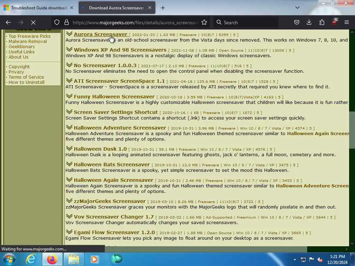This screenshot has width=355, height=266.
Task: Click the horizontal scrollbar at page bottom
Action: tap(206, 249)
